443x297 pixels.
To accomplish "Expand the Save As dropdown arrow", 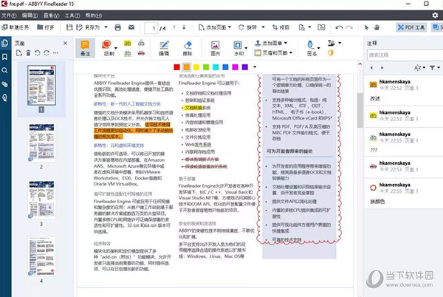I will coord(106,27).
